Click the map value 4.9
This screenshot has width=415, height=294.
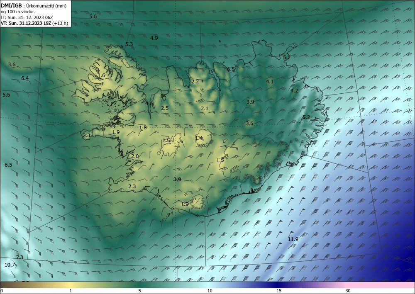click(154, 38)
